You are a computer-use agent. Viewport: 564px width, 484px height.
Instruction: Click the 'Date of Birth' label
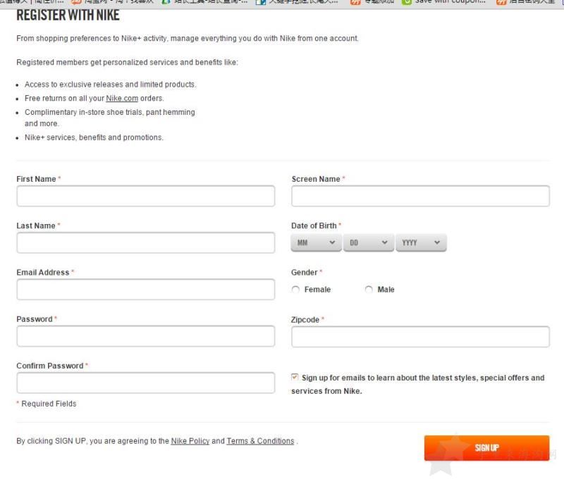point(314,225)
